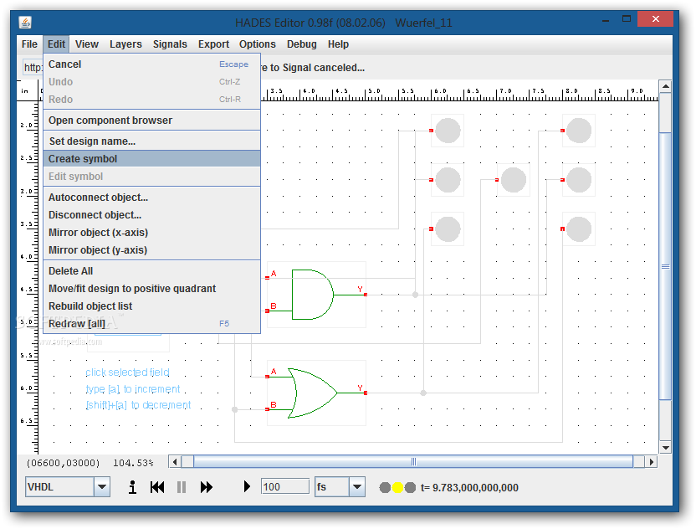Rewind the simulation to start

[x=157, y=487]
